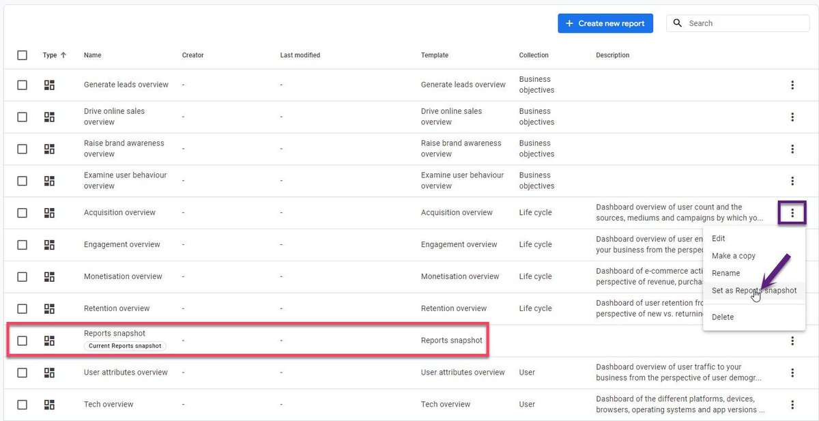This screenshot has width=819, height=421.
Task: Open more options for Reports snapshot row
Action: 792,340
